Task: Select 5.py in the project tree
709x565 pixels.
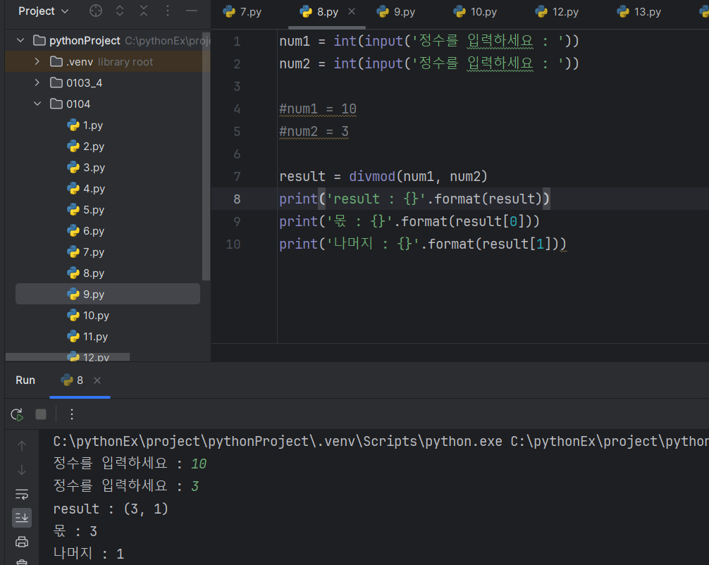Action: tap(86, 210)
